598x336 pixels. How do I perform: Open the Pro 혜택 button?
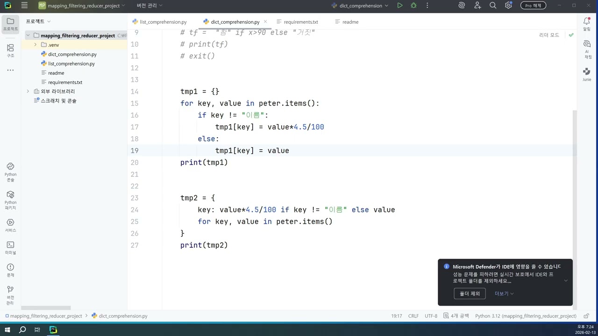coord(533,6)
